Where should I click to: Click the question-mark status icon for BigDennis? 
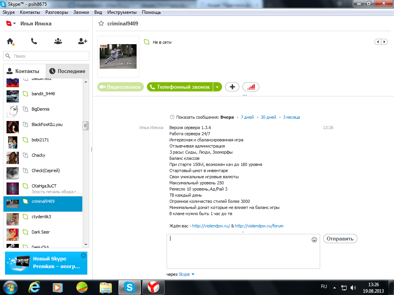[x=25, y=109]
